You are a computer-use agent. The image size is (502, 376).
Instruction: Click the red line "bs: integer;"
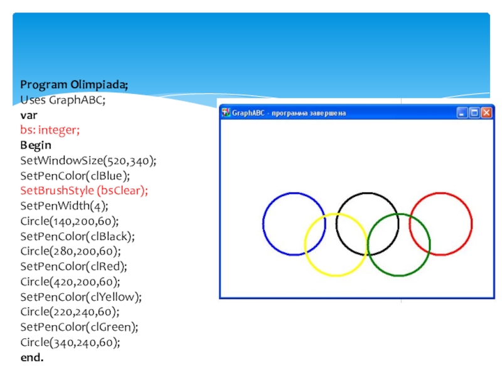pos(50,130)
